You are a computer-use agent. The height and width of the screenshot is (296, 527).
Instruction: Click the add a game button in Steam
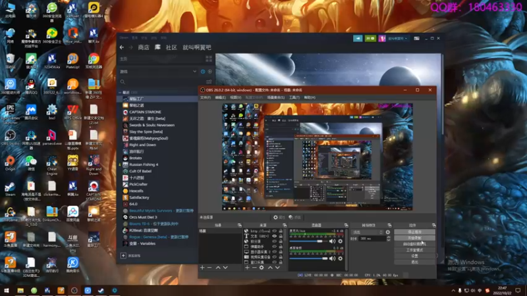130,256
